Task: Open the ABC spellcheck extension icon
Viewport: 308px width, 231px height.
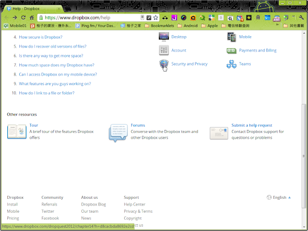Action: pos(277,18)
